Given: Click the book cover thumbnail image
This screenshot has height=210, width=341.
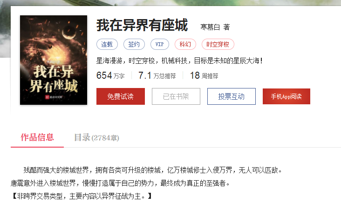Looking at the screenshot, I should [54, 60].
